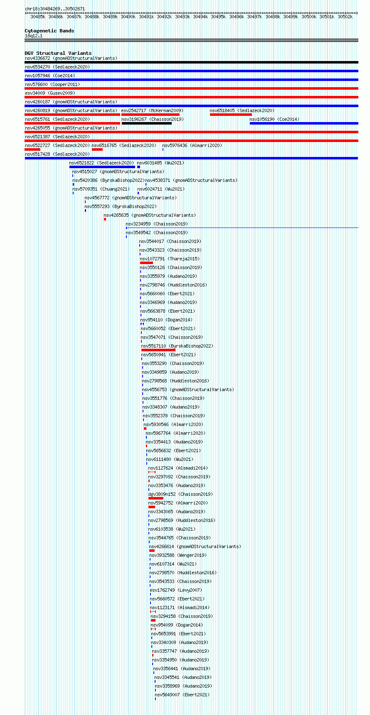Select nsv6515761 (Sedlazeck2020) label

pyautogui.click(x=57, y=119)
